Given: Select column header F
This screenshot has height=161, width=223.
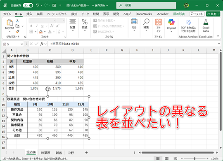Looking at the screenshot, I should [x=107, y=50].
